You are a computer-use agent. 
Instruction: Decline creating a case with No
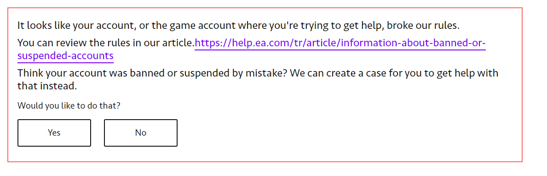click(x=141, y=133)
